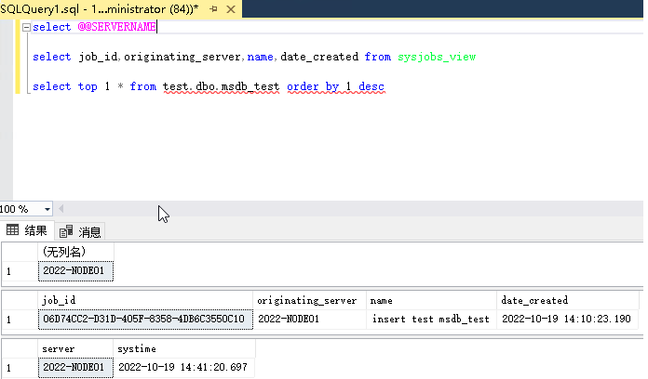
Task: Switch to the 结果 results tab
Action: [28, 231]
